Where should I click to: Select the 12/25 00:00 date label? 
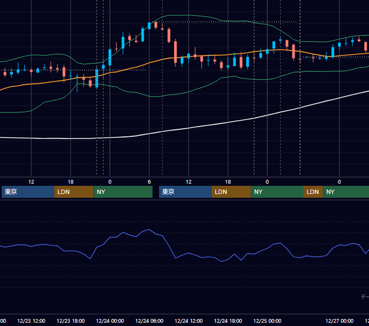point(267,321)
